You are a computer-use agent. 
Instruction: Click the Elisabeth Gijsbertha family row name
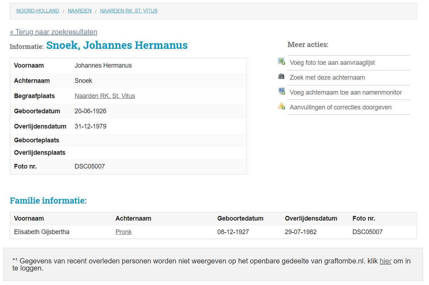tap(42, 232)
